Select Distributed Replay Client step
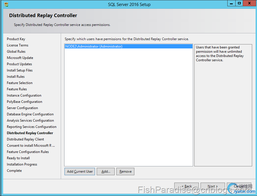 [25, 139]
